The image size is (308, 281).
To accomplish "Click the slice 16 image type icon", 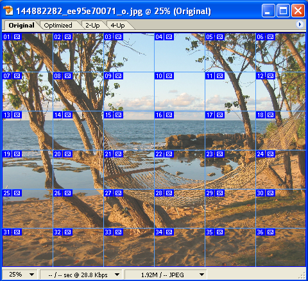I will click(x=169, y=115).
